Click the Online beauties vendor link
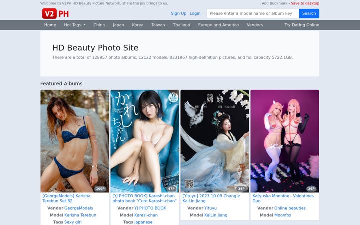Image resolution: width=360 pixels, height=225 pixels. point(290,208)
